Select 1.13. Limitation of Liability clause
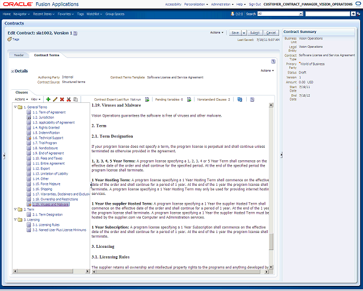The width and height of the screenshot is (363, 291). point(50,173)
